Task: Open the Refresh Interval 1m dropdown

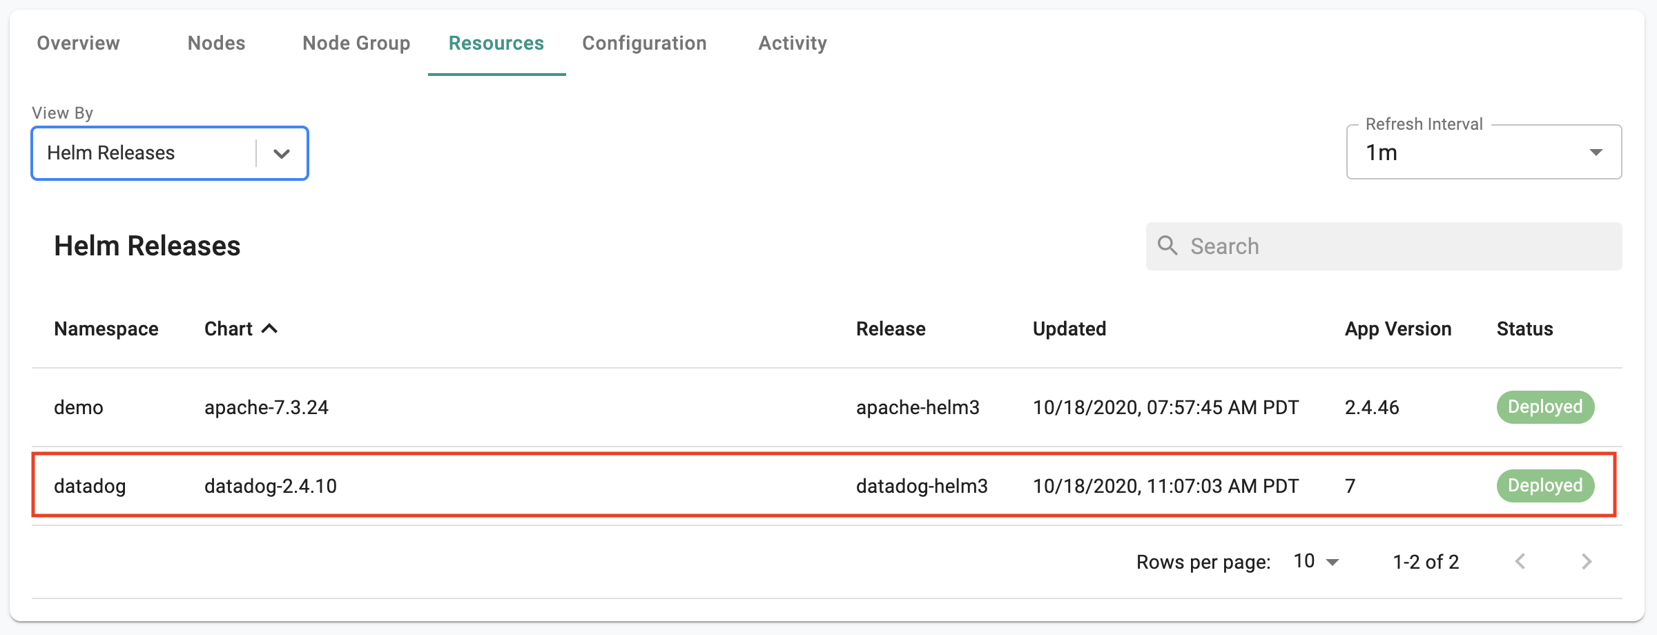Action: pyautogui.click(x=1484, y=152)
